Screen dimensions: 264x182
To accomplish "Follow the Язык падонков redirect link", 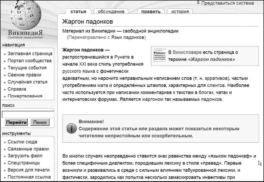I will tap(127, 37).
